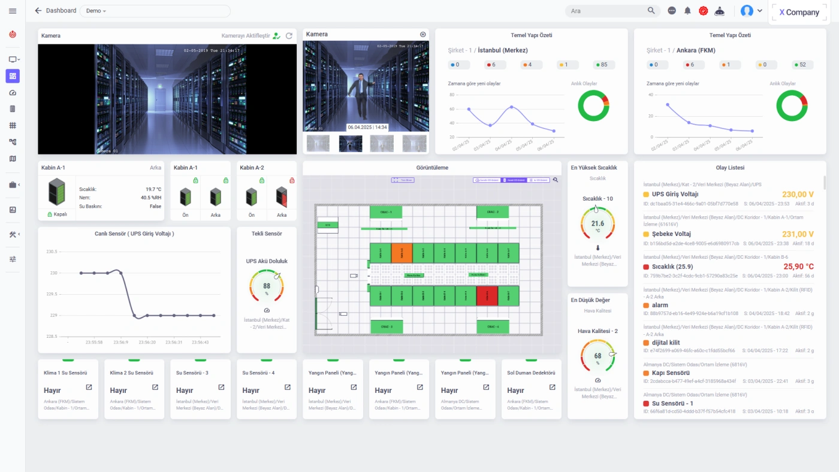Click the Hava Kalitesi - 2 gauge title
Screen dimensions: 839x472
click(597, 331)
